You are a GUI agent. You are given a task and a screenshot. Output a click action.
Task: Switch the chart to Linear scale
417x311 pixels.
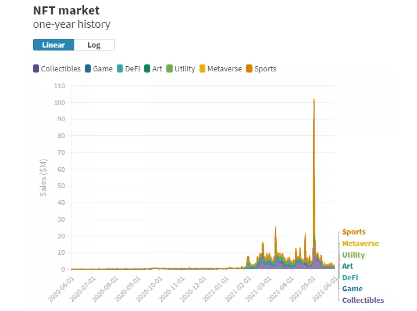coord(54,45)
